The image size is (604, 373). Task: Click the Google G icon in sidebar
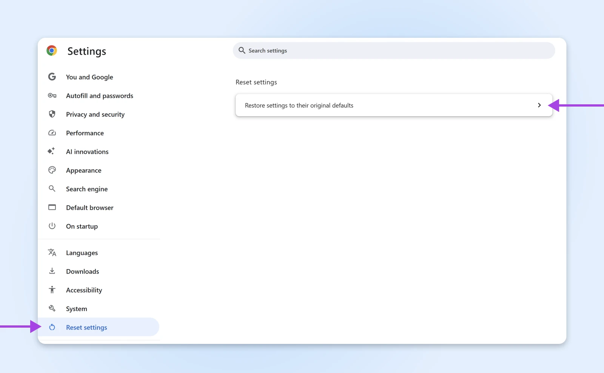52,77
